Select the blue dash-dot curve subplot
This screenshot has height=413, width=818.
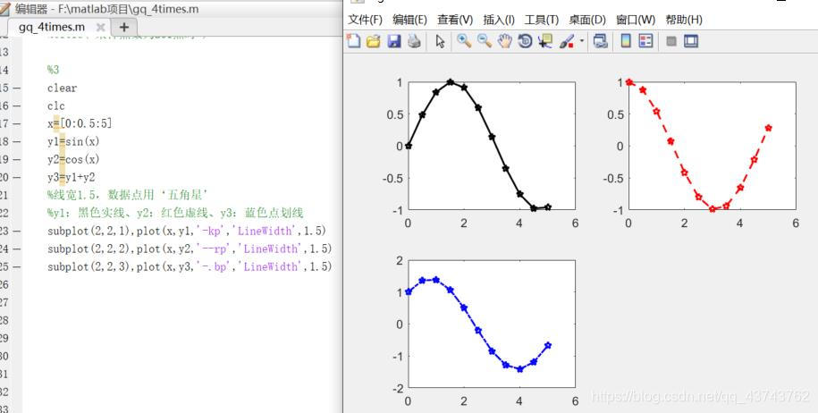click(492, 324)
